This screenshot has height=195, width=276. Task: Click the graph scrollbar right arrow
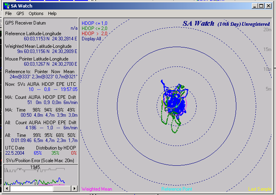(x=75, y=189)
